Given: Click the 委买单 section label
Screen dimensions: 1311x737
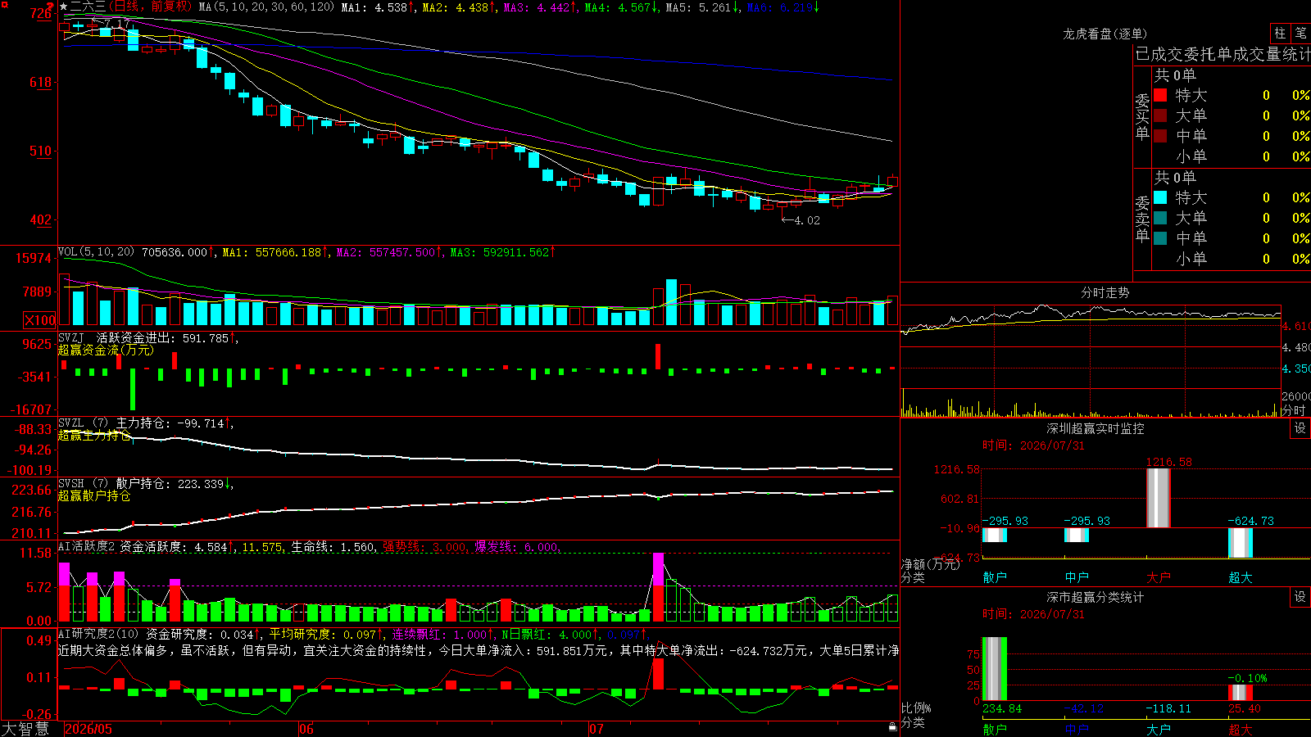Looking at the screenshot, I should coord(1142,117).
